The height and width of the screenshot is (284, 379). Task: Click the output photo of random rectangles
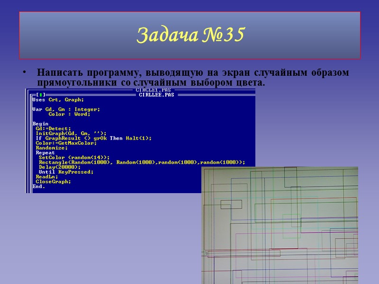click(x=280, y=225)
